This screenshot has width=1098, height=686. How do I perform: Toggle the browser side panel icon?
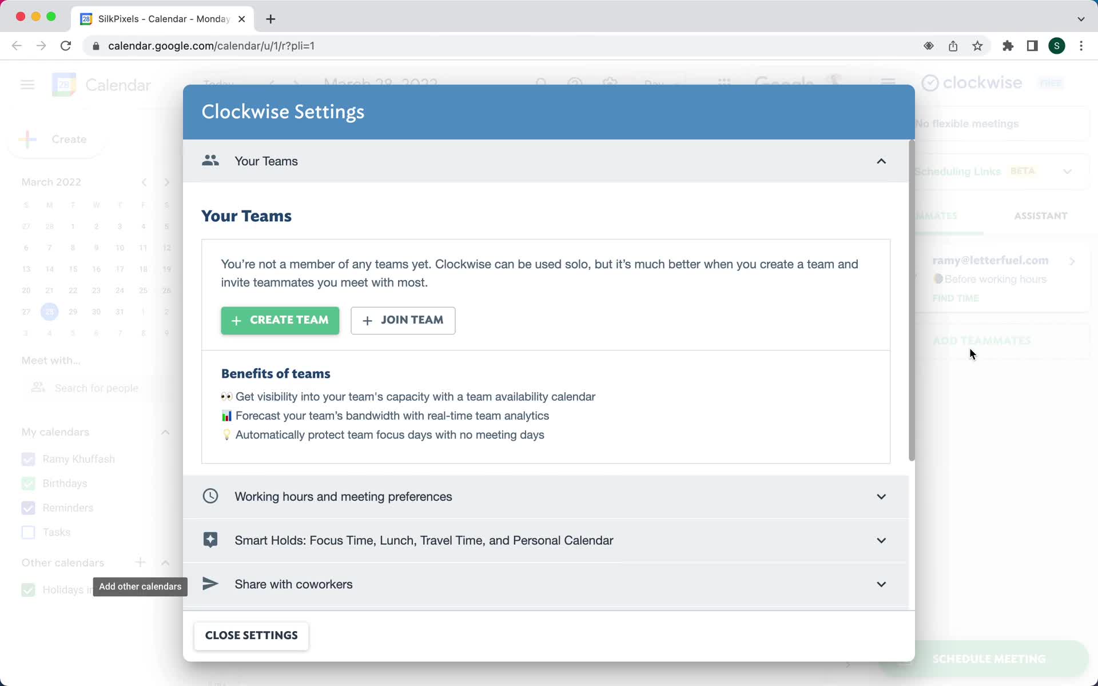[1032, 46]
